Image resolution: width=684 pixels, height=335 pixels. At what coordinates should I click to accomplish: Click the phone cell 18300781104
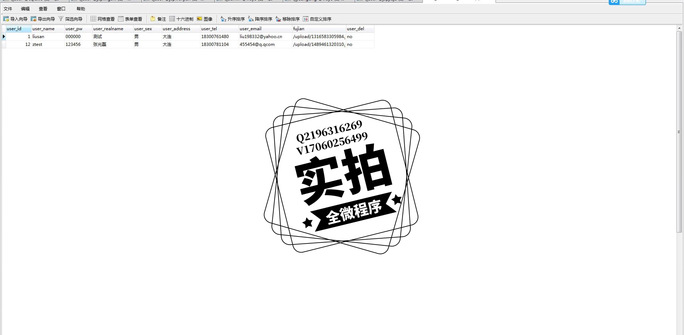(x=219, y=44)
